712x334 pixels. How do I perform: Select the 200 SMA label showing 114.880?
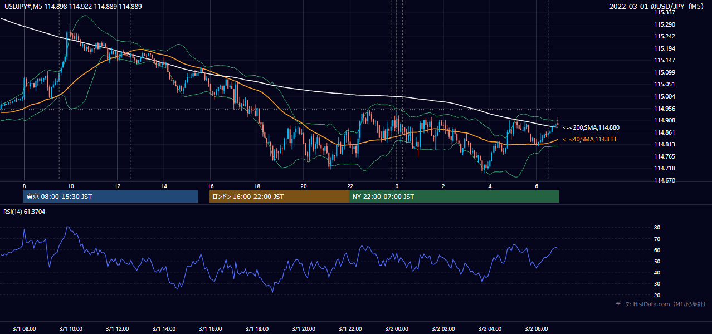tap(591, 127)
